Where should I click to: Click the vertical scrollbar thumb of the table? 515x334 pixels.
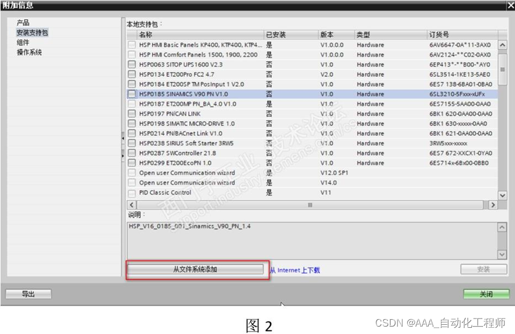click(x=503, y=70)
